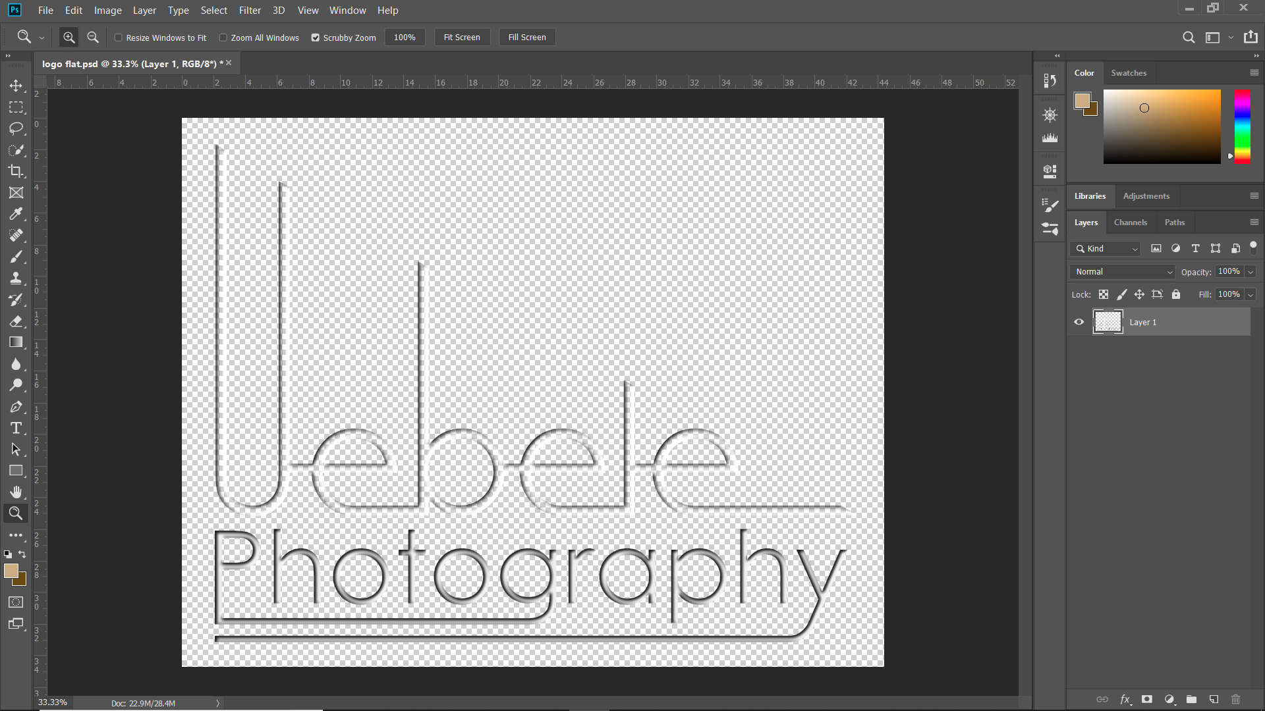Select the Eyedropper tool
The width and height of the screenshot is (1265, 711).
coord(16,214)
